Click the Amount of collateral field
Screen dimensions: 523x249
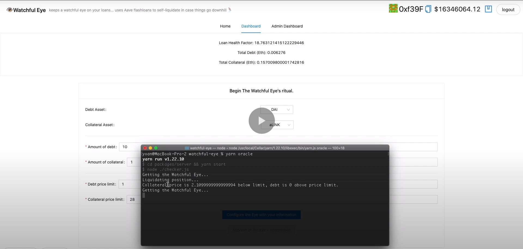(x=282, y=162)
